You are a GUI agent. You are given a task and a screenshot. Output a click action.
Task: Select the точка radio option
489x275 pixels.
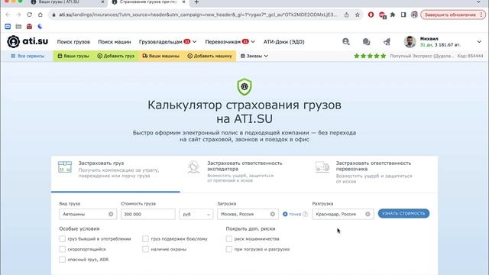(285, 214)
